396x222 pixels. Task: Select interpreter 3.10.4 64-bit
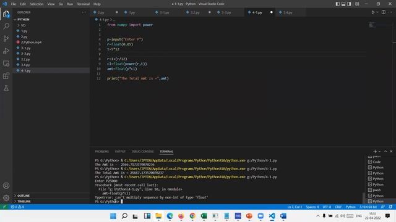tap(368, 207)
